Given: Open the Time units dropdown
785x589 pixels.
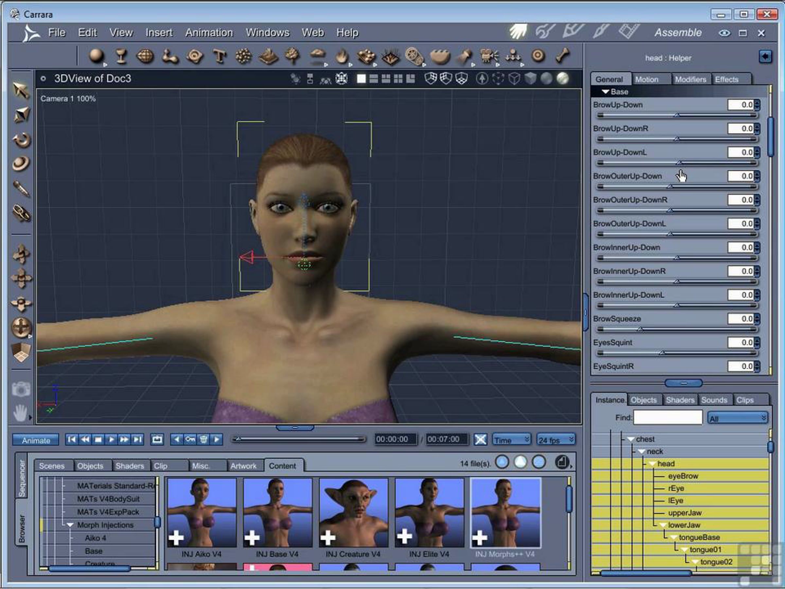Looking at the screenshot, I should click(x=511, y=440).
